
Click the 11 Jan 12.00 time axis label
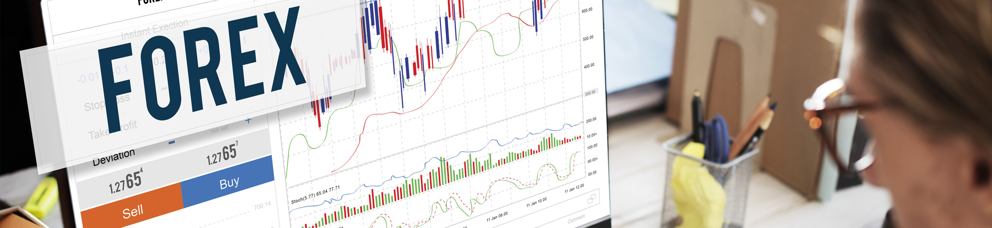[574, 188]
